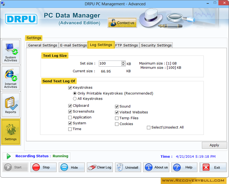Switch to E-mail Settings tab

click(74, 45)
